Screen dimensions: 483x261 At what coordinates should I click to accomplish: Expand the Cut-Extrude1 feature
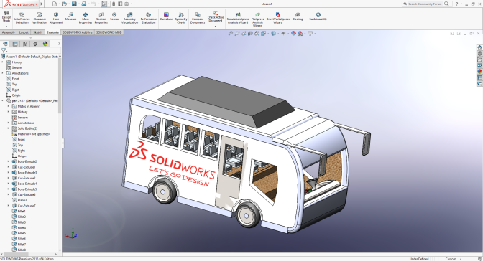(9, 167)
